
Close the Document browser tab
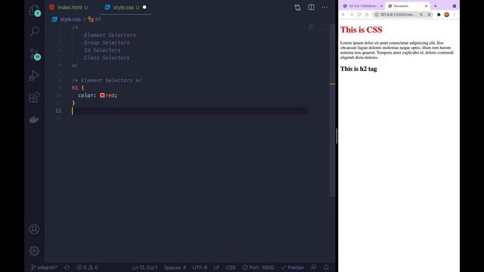(427, 6)
